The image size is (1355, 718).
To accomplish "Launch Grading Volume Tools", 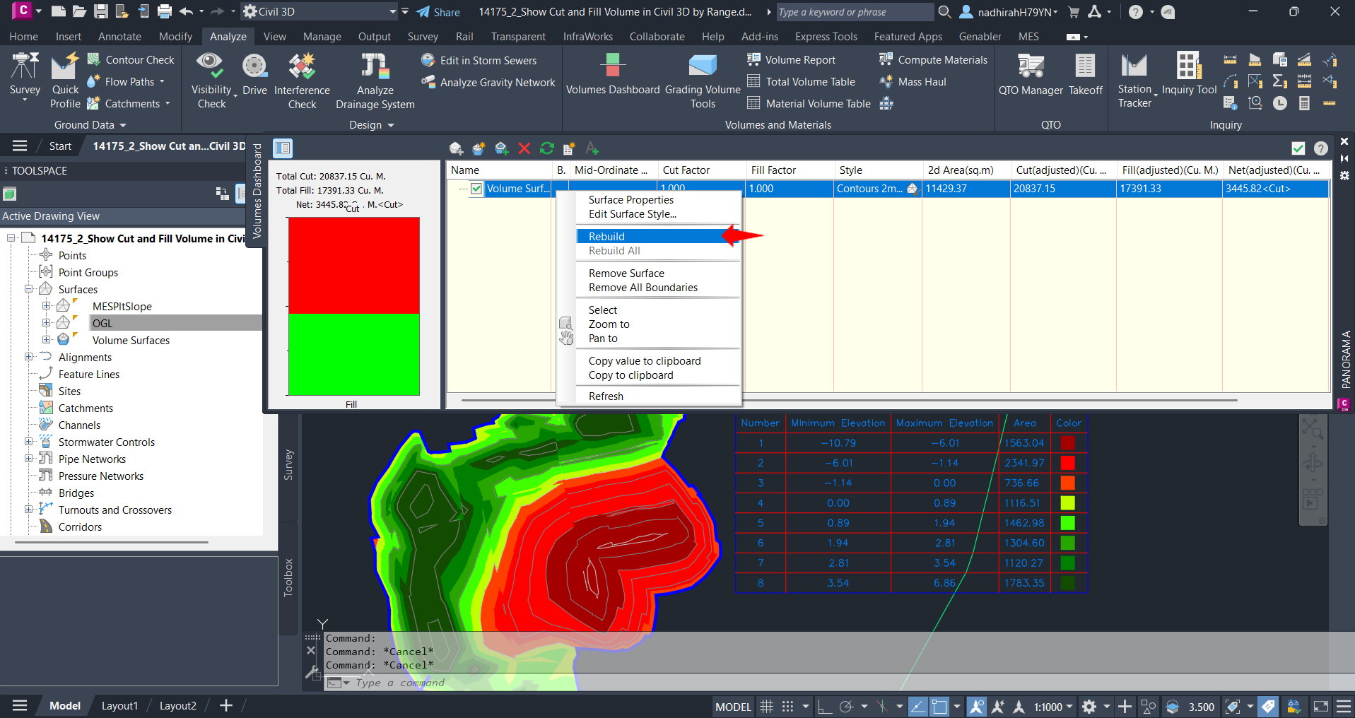I will click(x=703, y=78).
